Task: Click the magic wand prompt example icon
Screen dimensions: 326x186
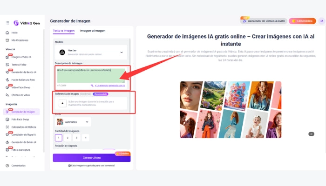Action: pyautogui.click(x=92, y=86)
